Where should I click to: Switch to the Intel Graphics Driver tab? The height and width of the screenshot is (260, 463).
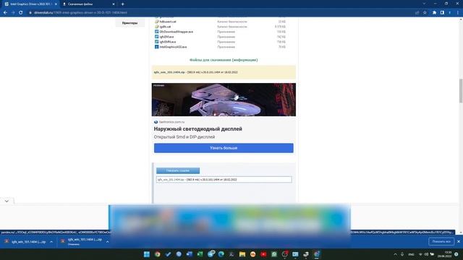(30, 4)
